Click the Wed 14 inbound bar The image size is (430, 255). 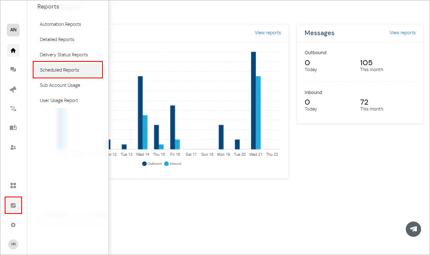coord(145,132)
